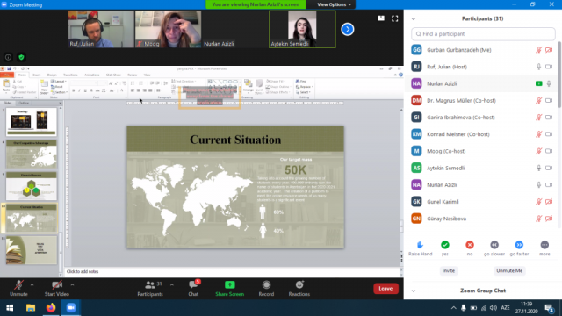The width and height of the screenshot is (562, 316).
Task: Open the Participants panel icon
Action: pos(150,285)
